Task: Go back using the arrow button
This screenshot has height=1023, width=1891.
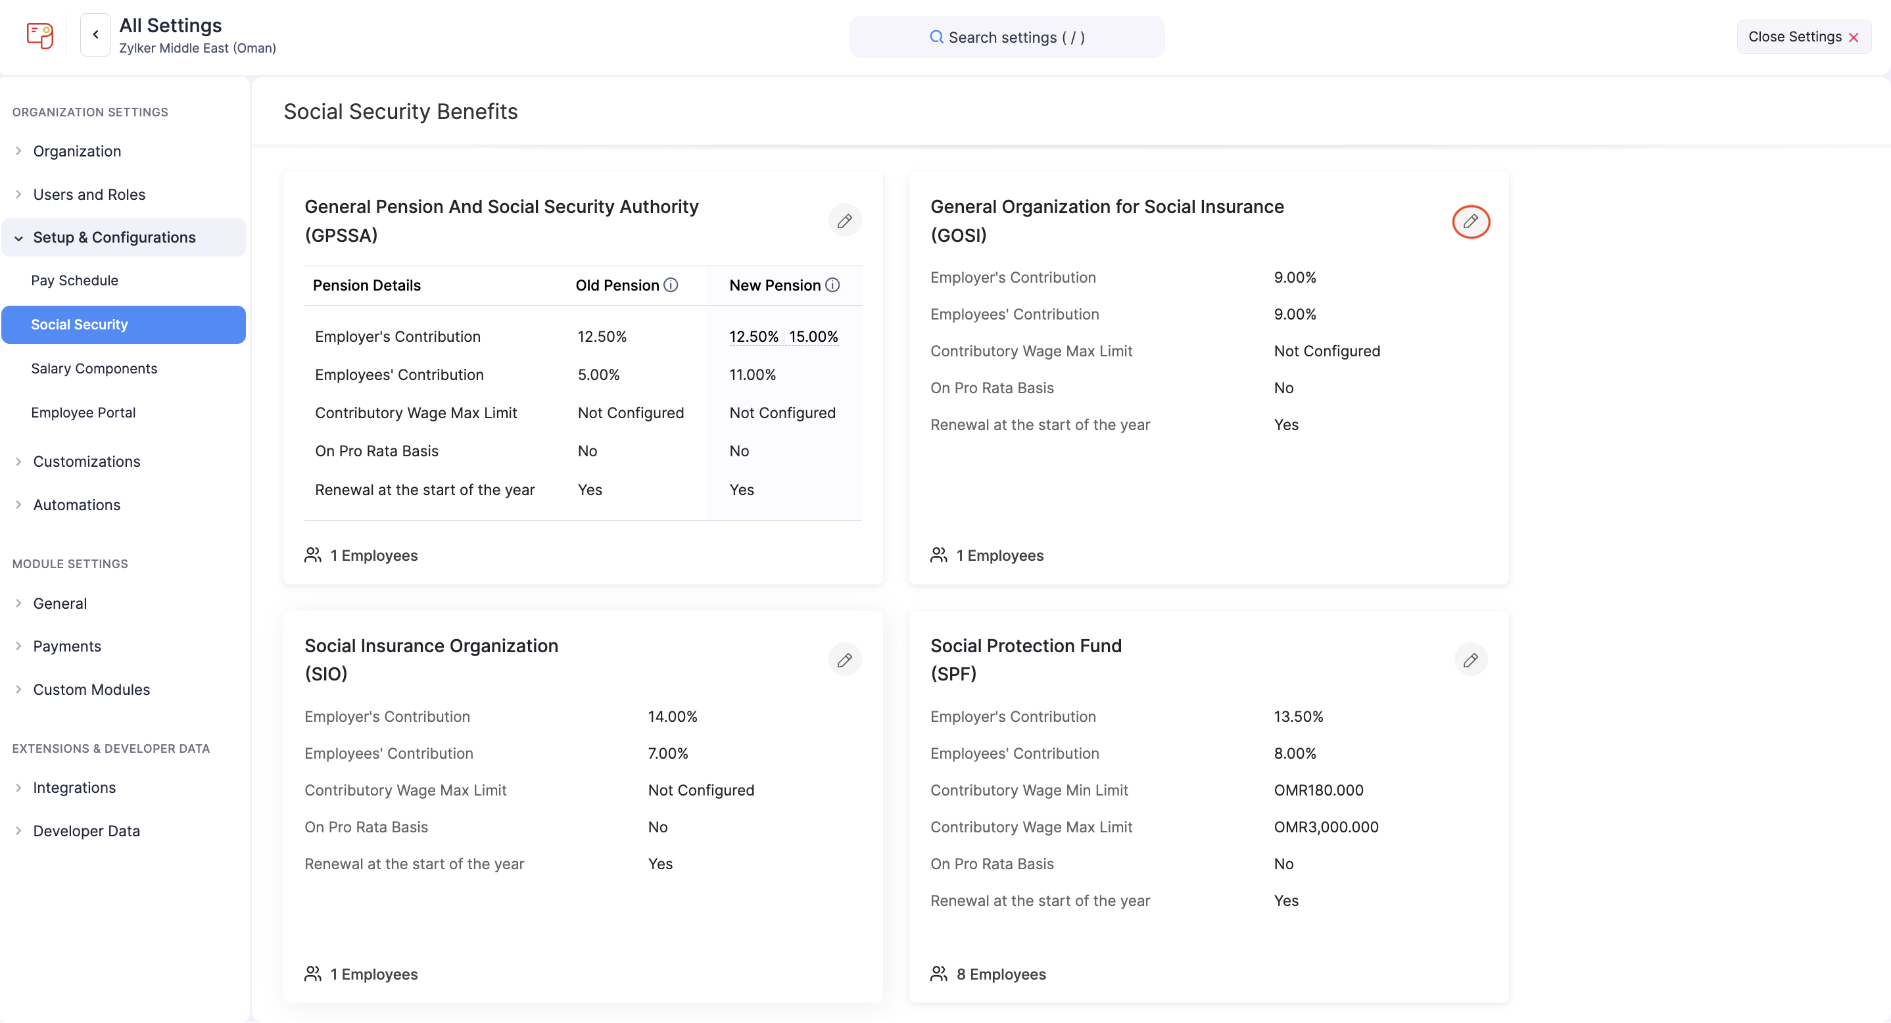Action: 95,34
